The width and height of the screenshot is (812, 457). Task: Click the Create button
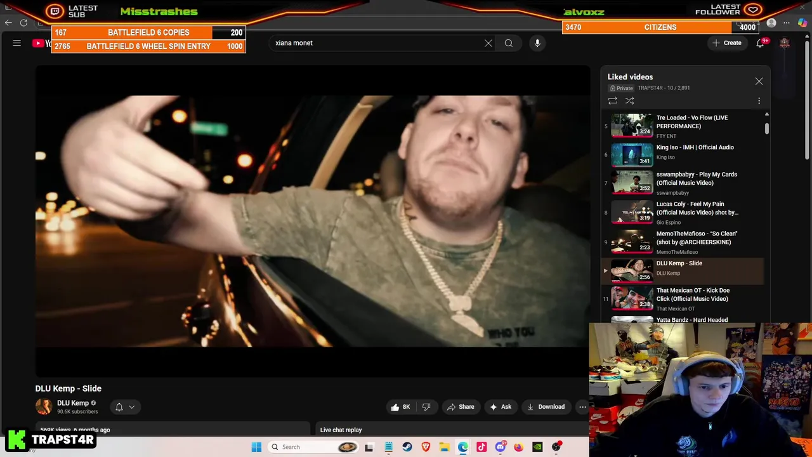tap(727, 43)
